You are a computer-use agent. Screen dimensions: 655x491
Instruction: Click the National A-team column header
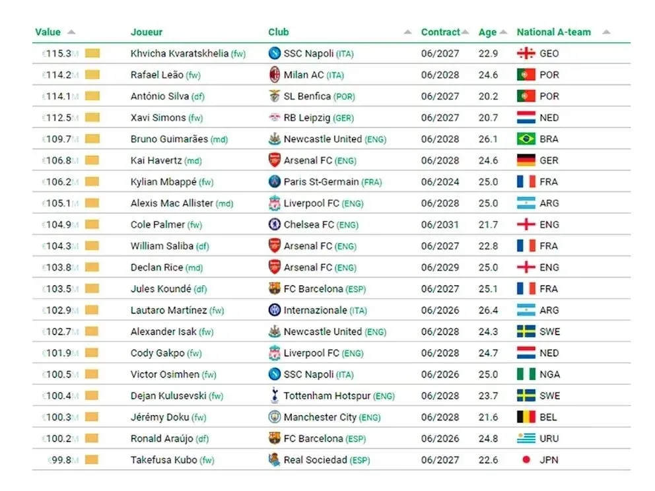click(553, 32)
